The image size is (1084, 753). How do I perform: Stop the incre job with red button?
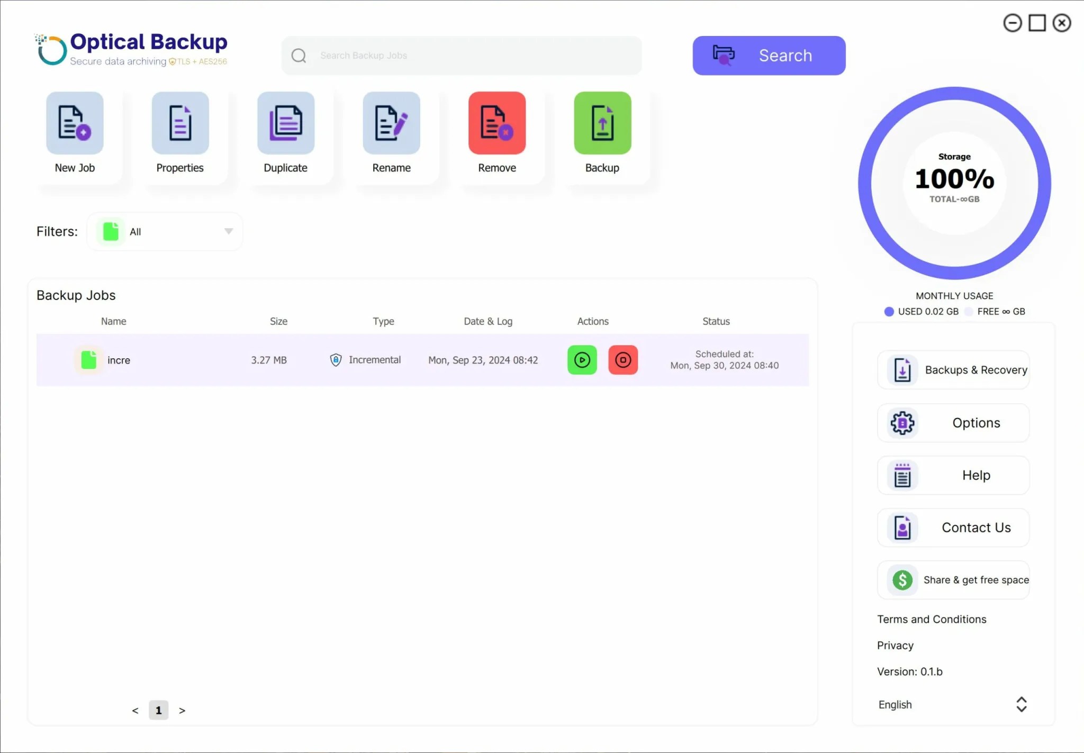pyautogui.click(x=623, y=360)
